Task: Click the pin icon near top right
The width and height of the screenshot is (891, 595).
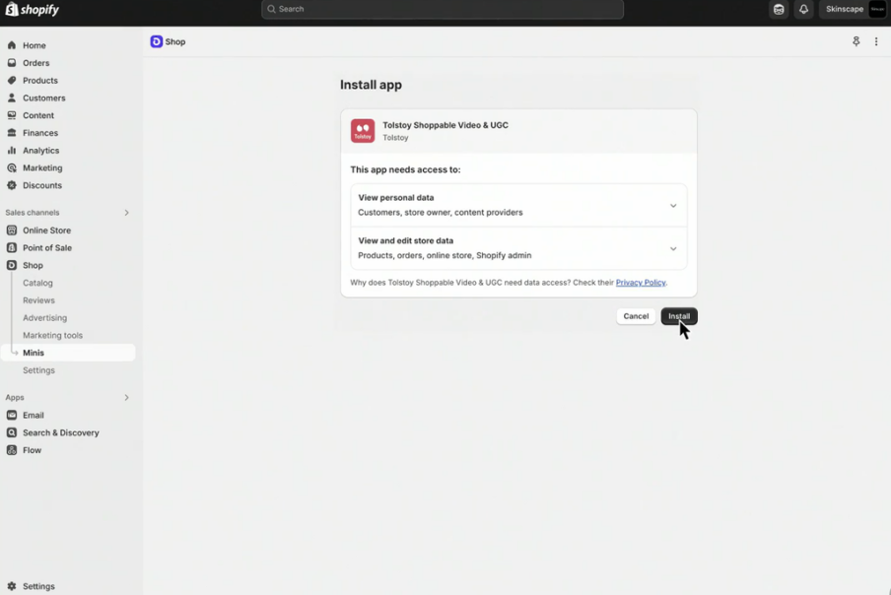Action: pyautogui.click(x=856, y=41)
